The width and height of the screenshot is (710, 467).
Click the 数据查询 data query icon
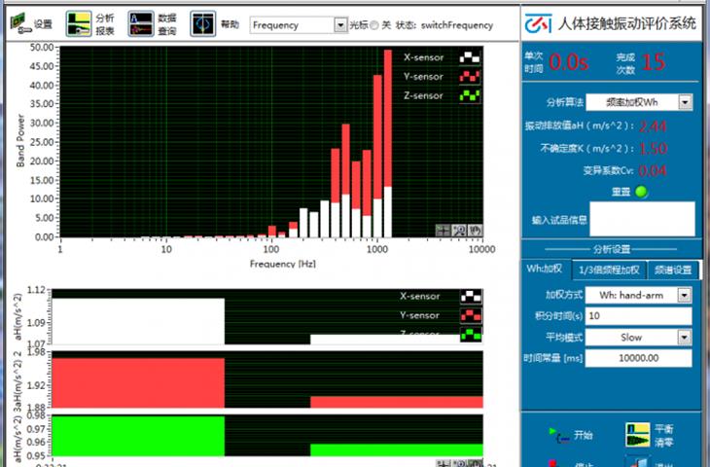click(140, 24)
